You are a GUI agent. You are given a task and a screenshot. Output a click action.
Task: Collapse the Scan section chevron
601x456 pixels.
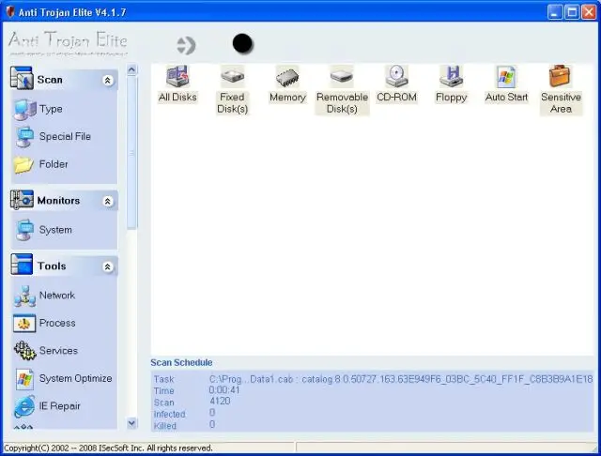coord(108,81)
